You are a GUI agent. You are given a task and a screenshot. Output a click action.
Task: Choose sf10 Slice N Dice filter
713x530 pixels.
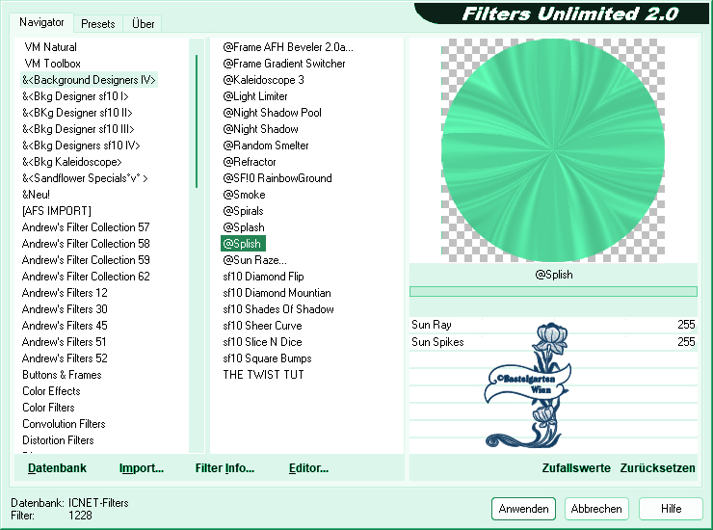point(262,342)
